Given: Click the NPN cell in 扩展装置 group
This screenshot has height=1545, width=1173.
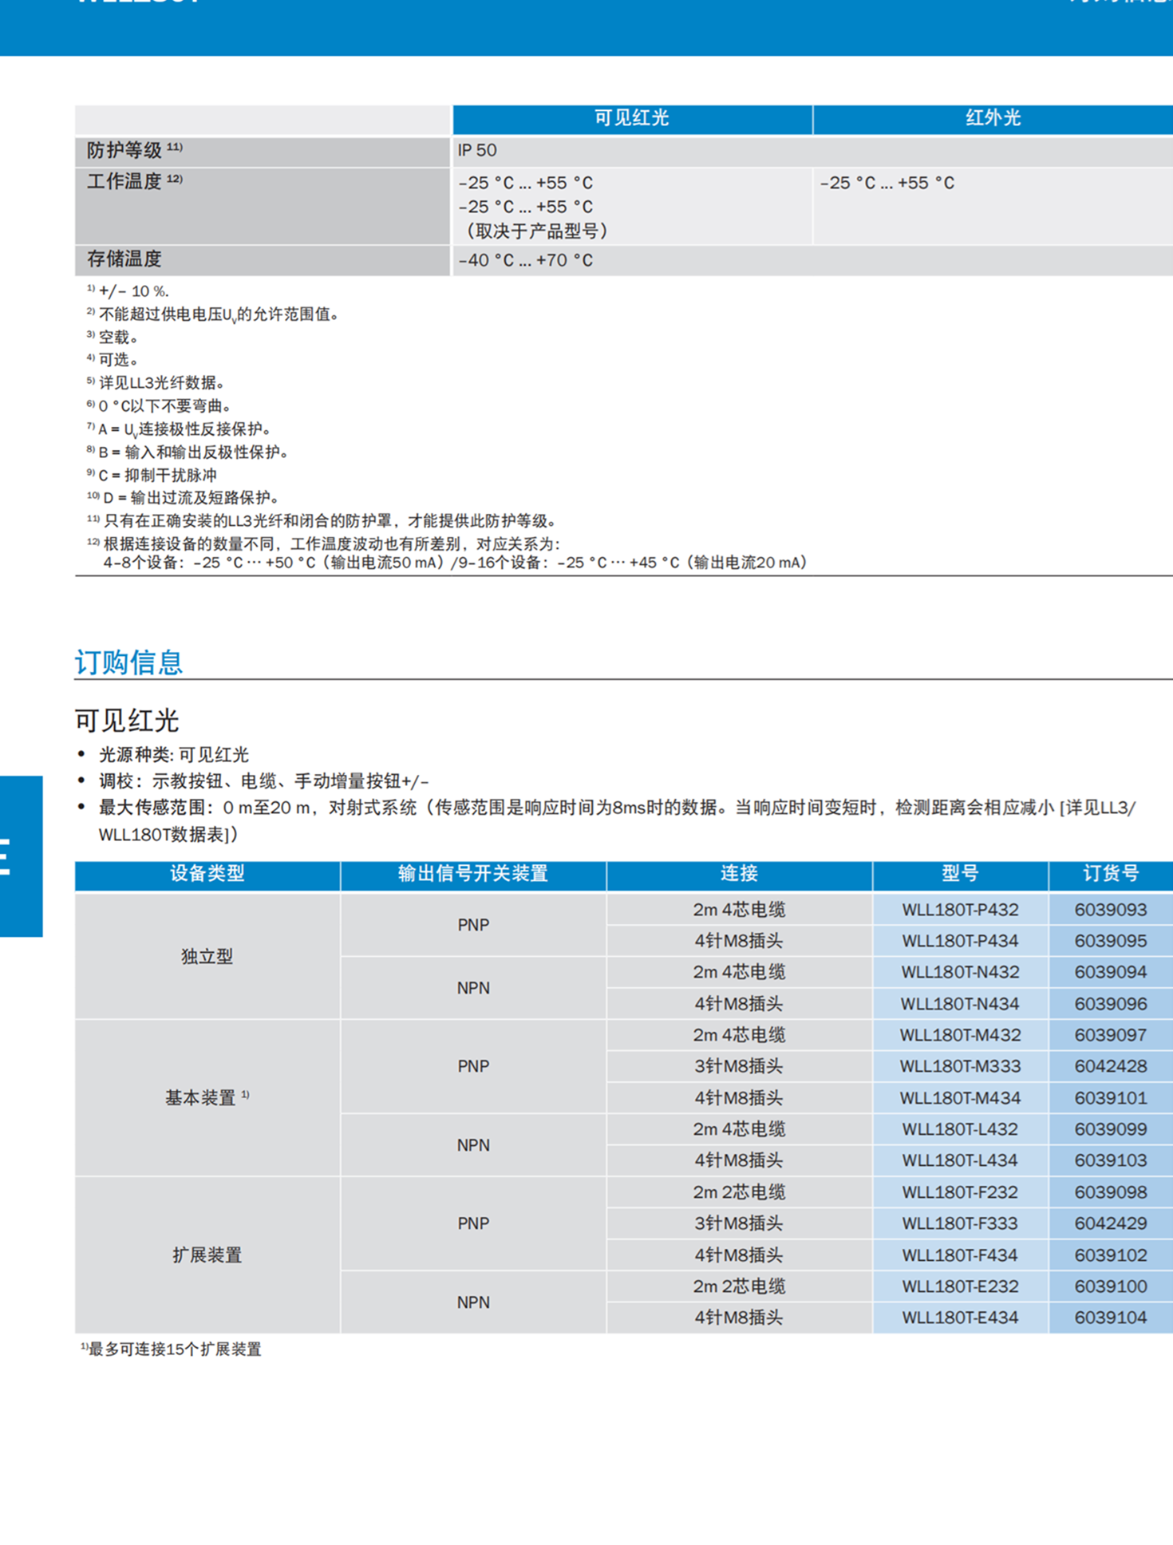Looking at the screenshot, I should coord(473,1302).
